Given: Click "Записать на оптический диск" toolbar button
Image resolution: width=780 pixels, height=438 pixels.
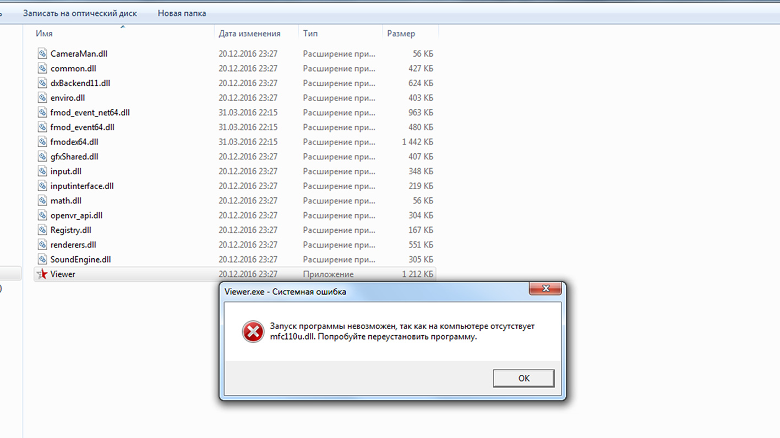Looking at the screenshot, I should coord(80,13).
